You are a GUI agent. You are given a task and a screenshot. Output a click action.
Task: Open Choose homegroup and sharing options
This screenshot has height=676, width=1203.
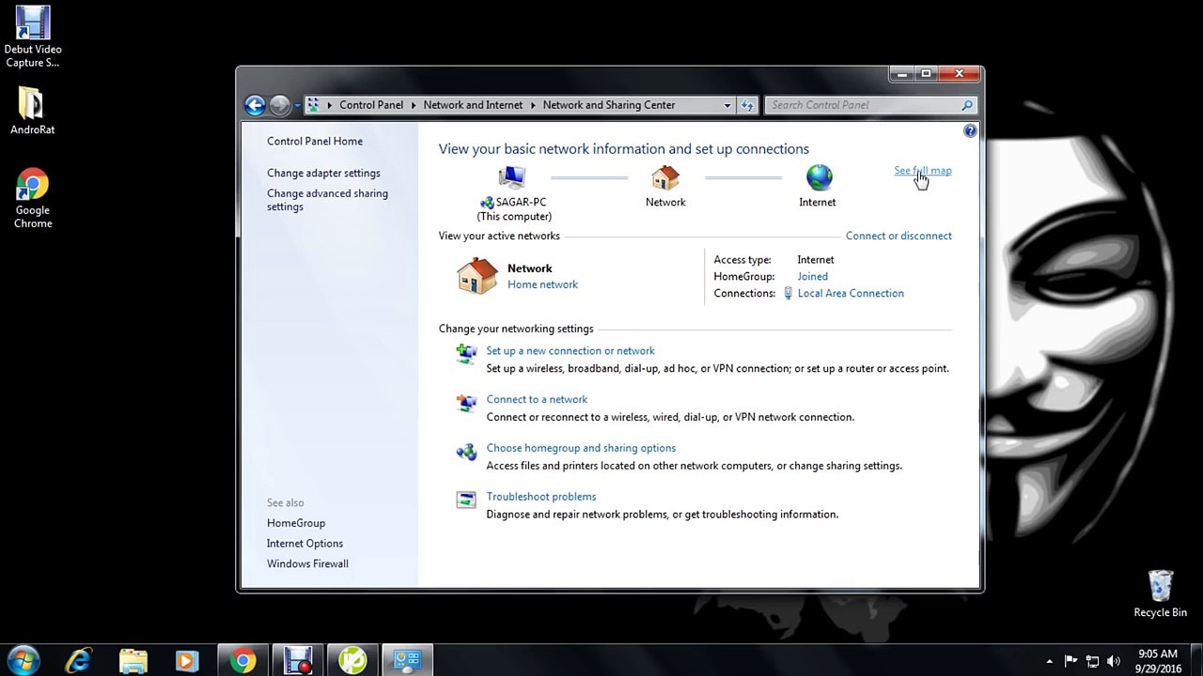click(x=581, y=449)
